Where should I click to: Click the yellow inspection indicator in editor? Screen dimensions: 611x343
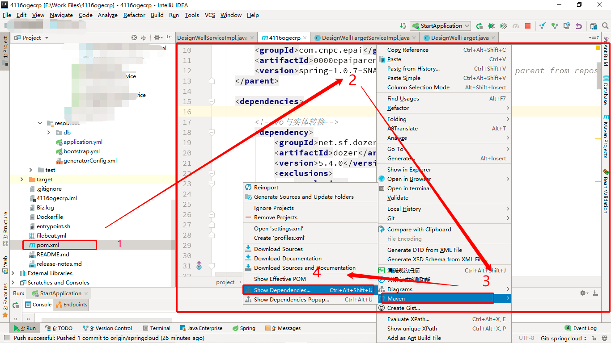[x=598, y=48]
